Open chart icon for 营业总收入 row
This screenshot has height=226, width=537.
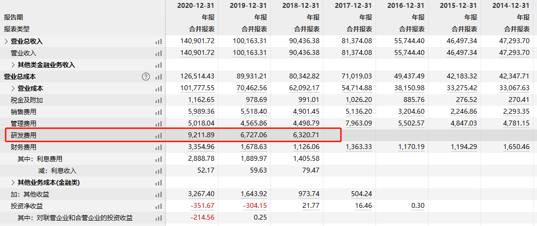(158, 41)
